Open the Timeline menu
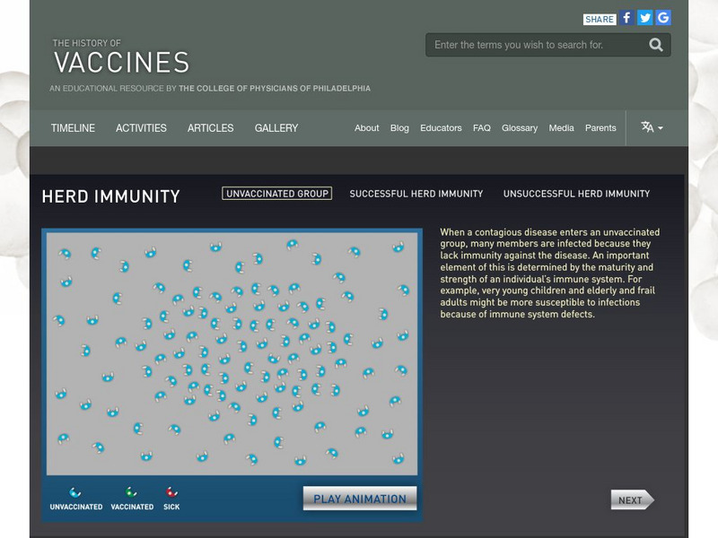 pos(74,127)
